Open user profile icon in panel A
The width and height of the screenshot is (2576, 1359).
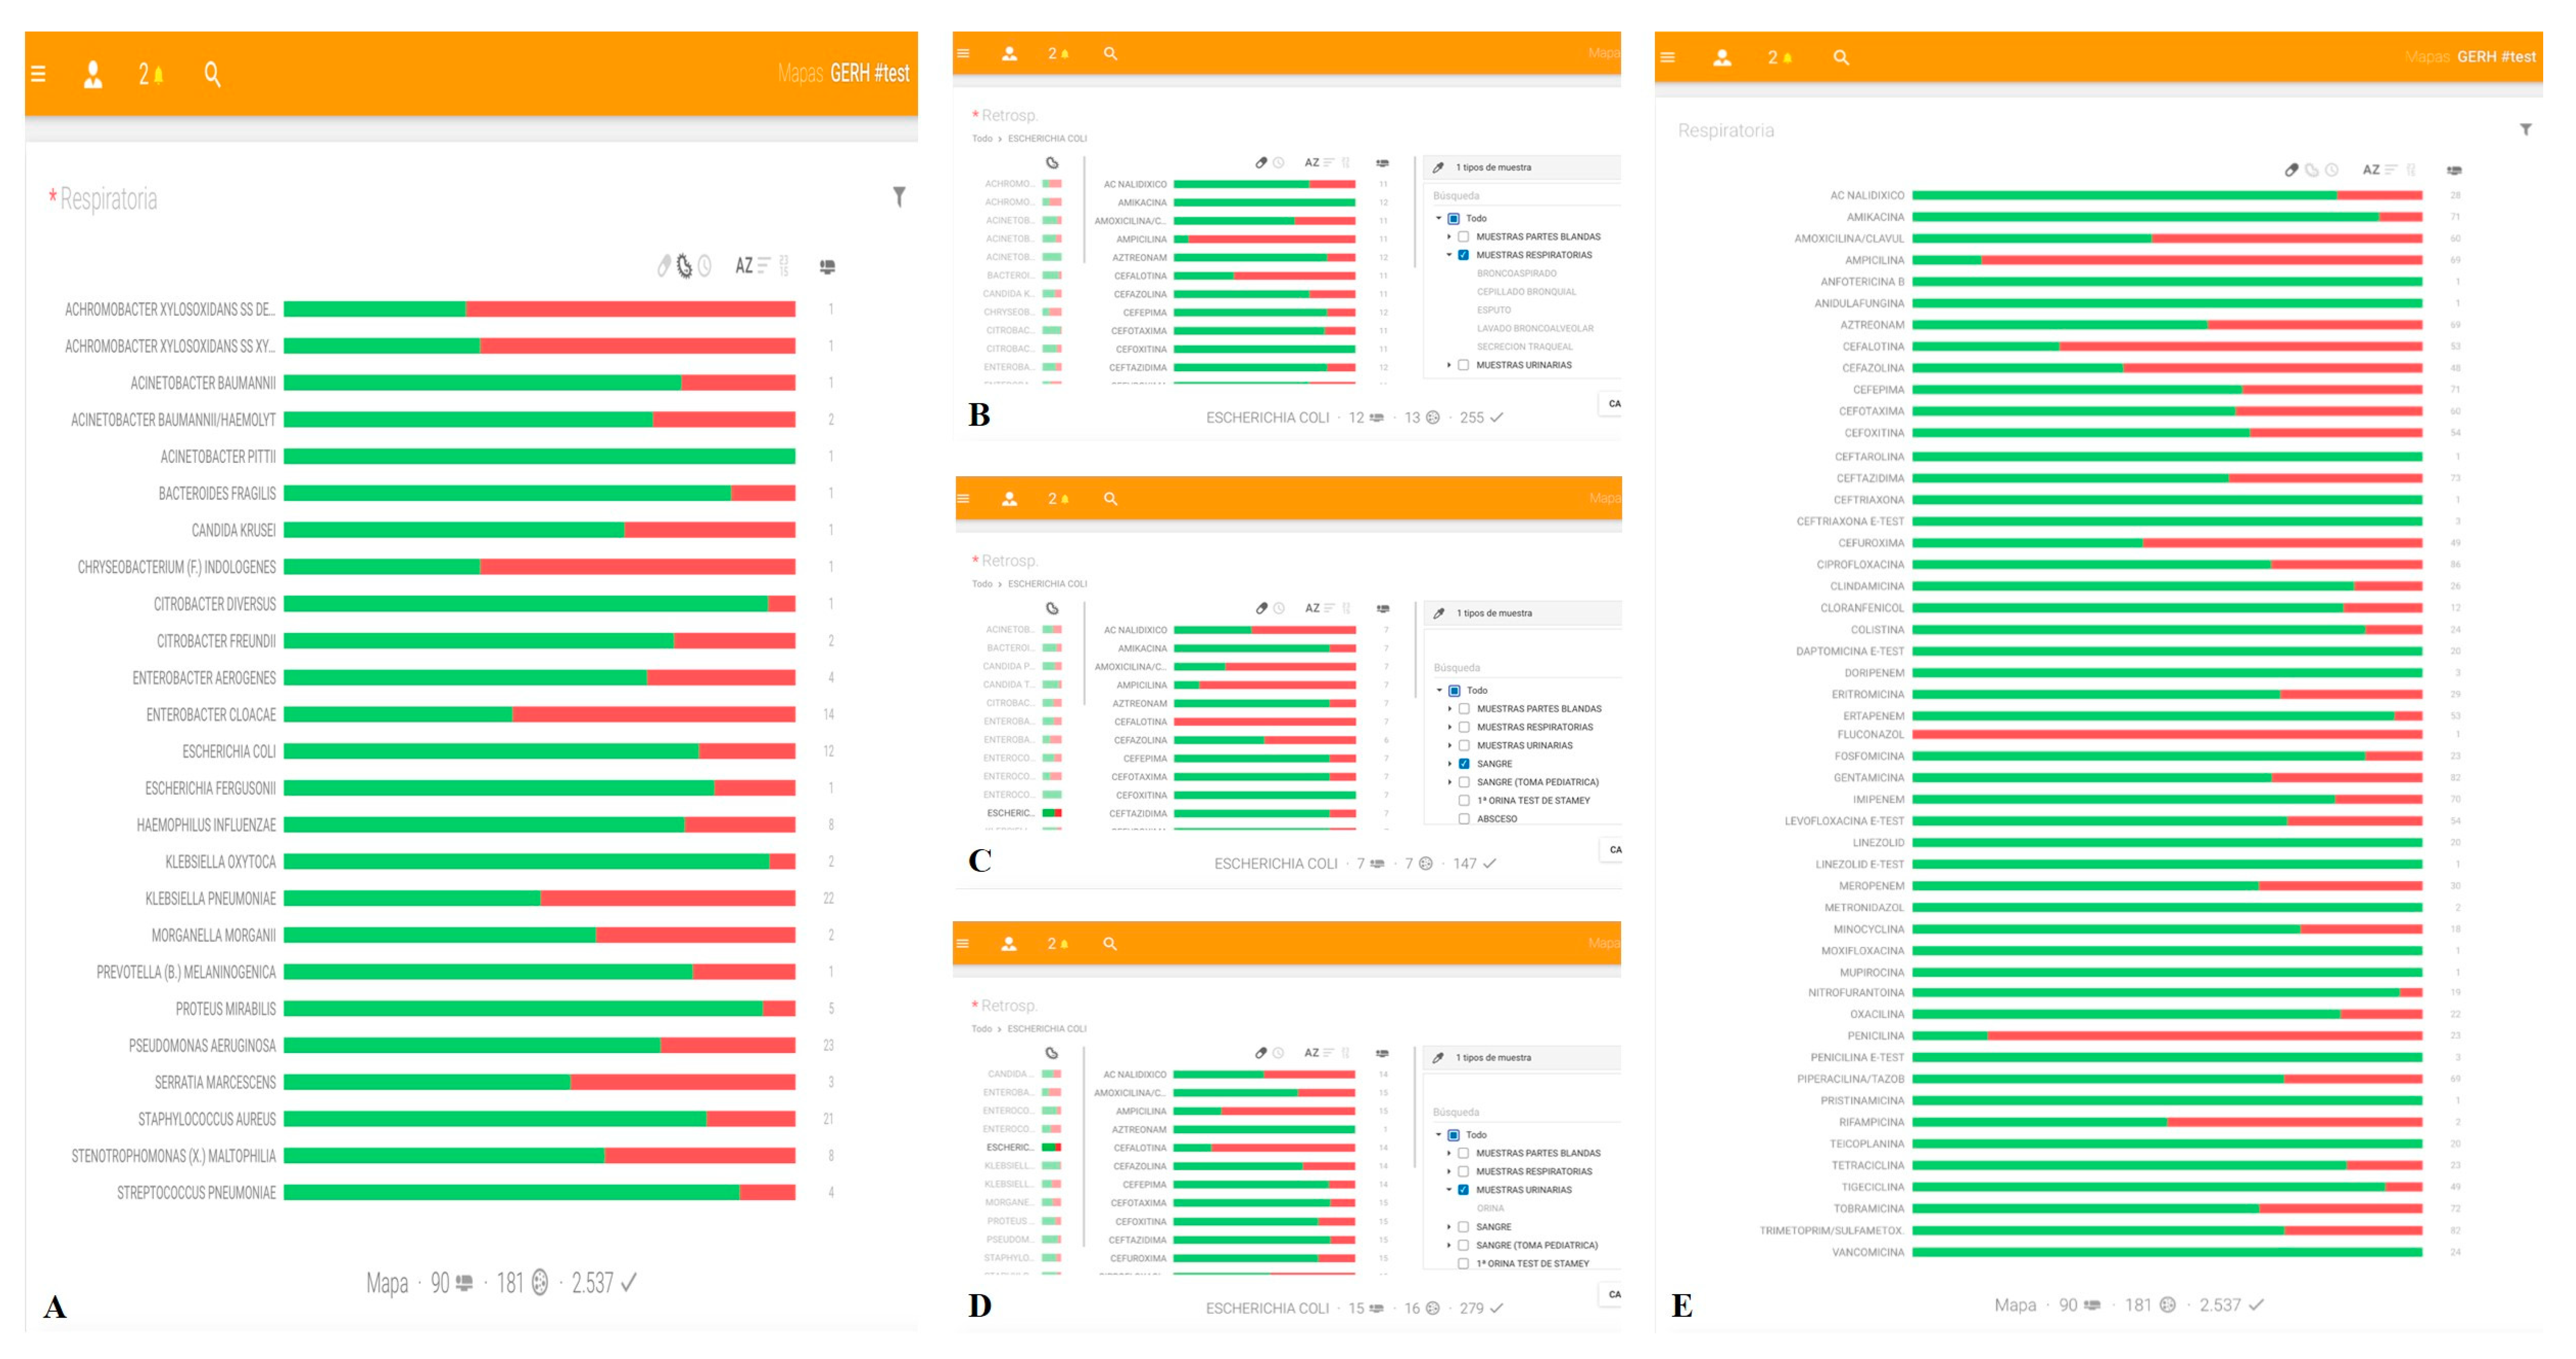tap(92, 74)
